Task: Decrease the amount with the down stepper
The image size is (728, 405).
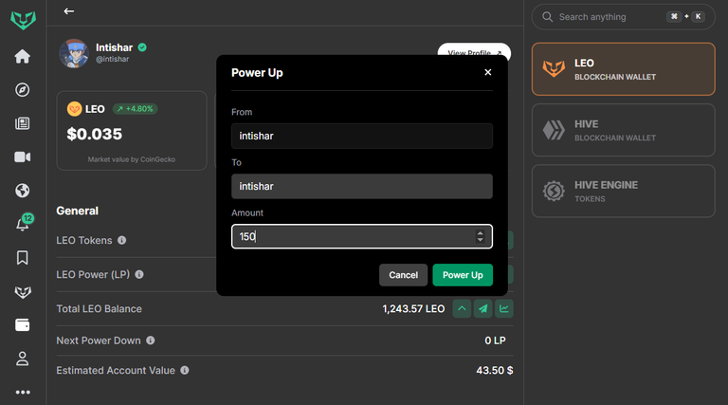Action: pyautogui.click(x=480, y=240)
